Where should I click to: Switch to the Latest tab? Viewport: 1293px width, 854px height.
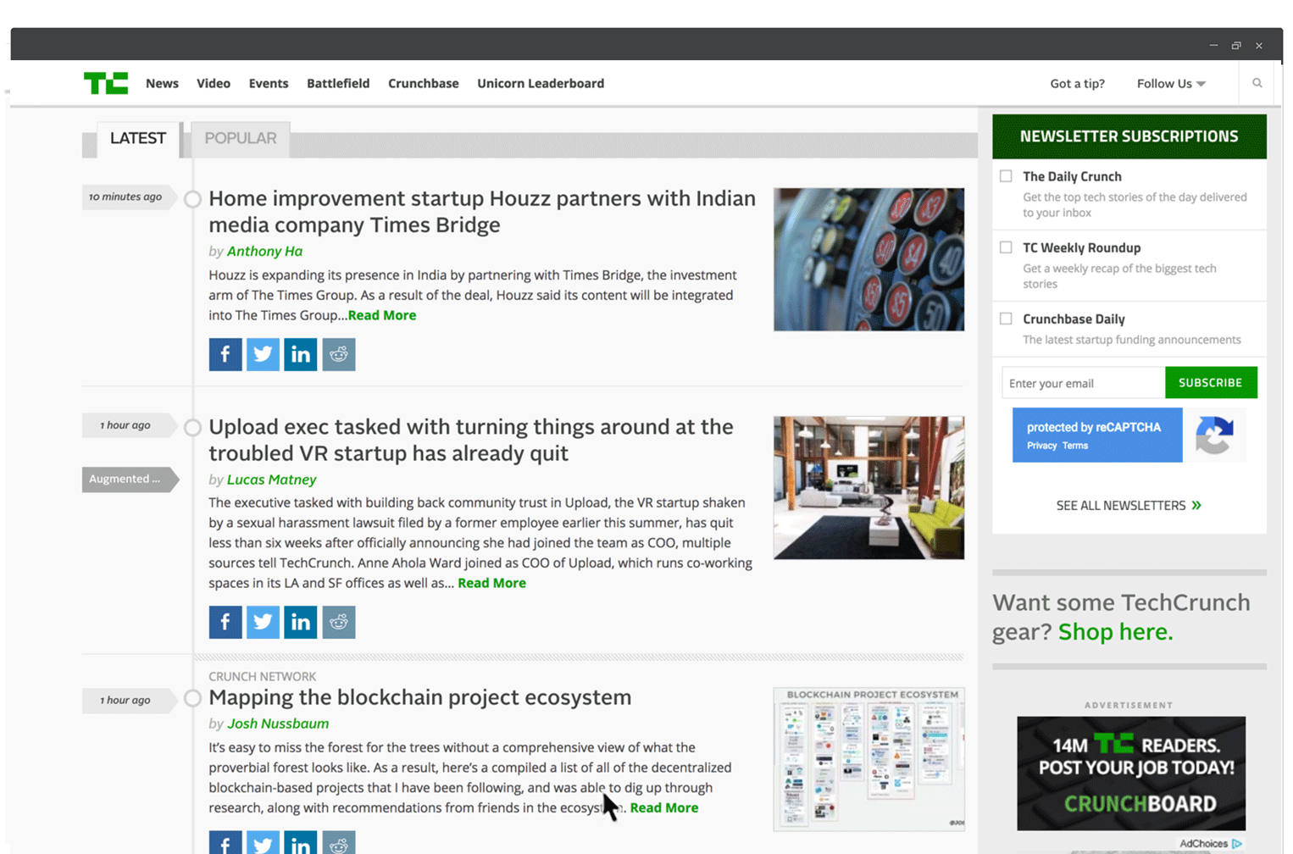[x=138, y=138]
